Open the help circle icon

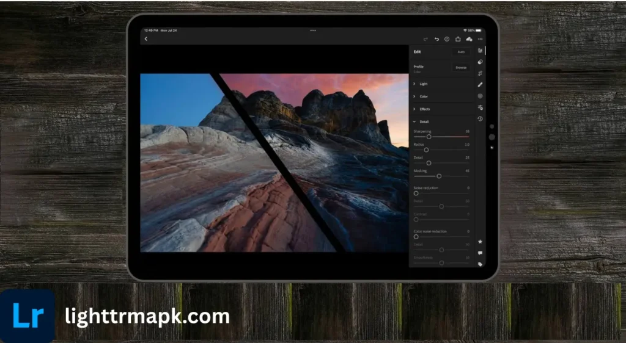pos(447,39)
